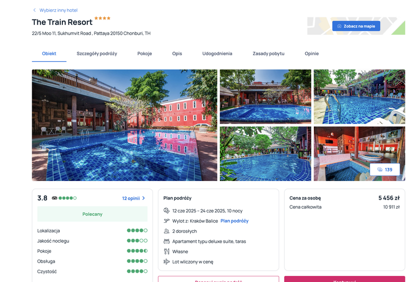The image size is (409, 282).
Task: Click the guests icon beside '2 dorosłych'
Action: (167, 231)
